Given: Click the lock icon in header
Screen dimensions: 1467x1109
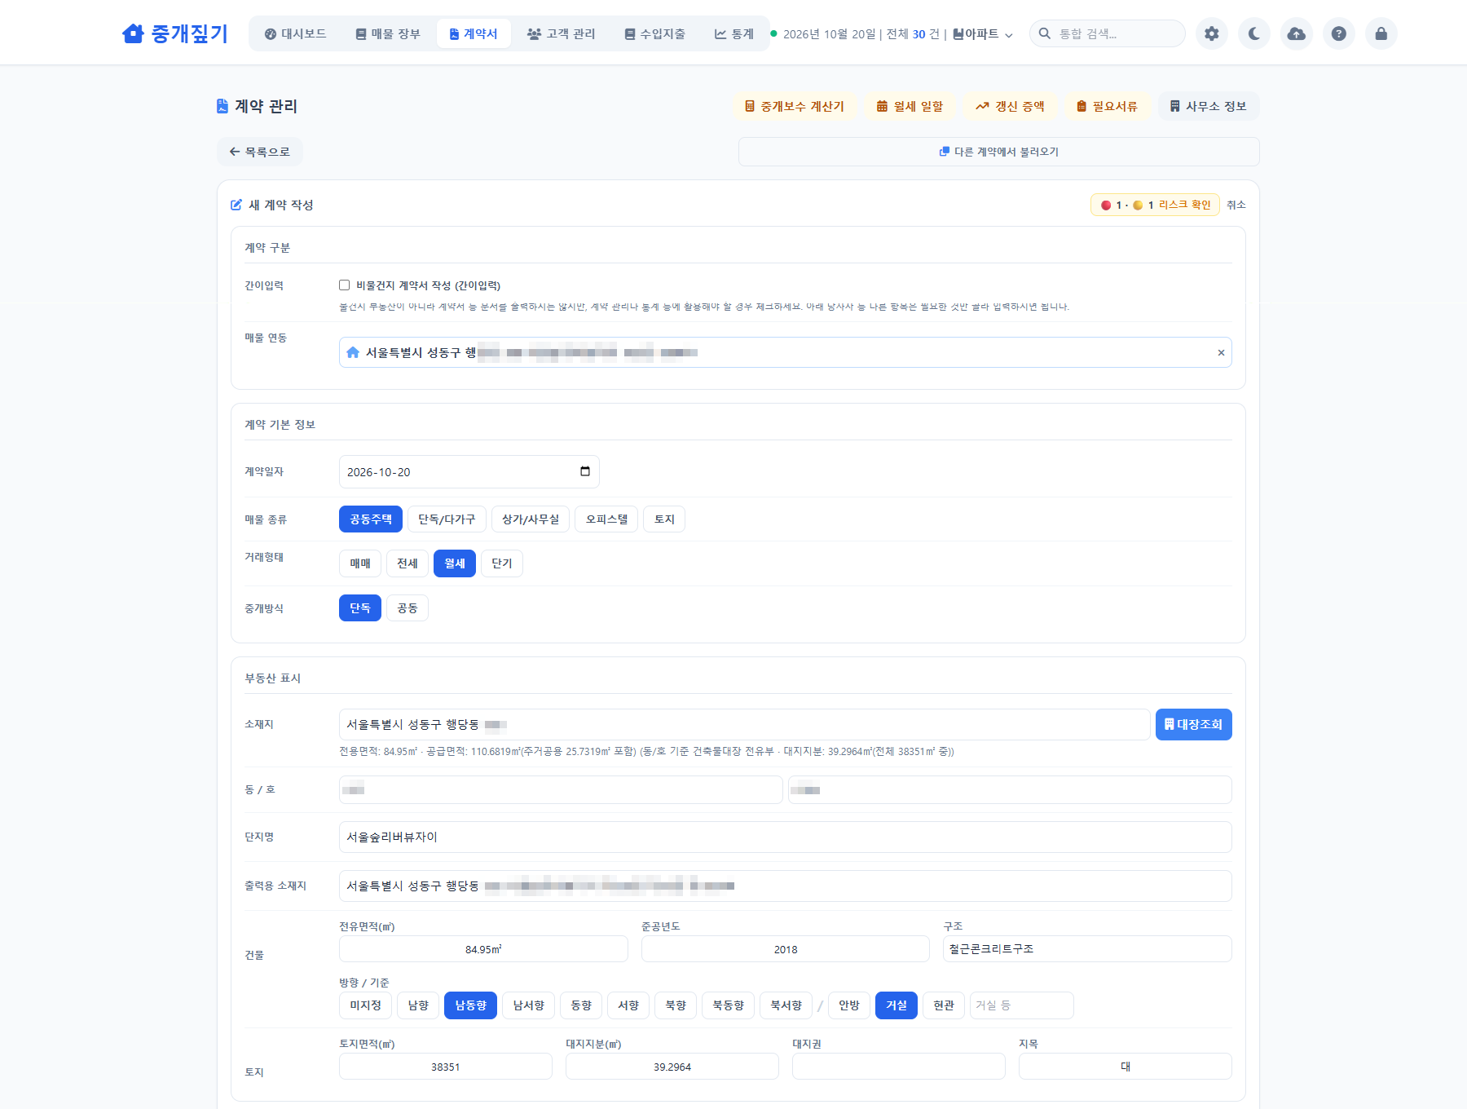Looking at the screenshot, I should [x=1381, y=33].
